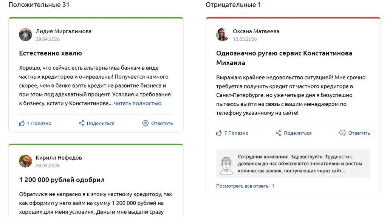The width and height of the screenshot is (387, 217).
Task: Expand full review via 'читать полностью'
Action: pos(138,103)
